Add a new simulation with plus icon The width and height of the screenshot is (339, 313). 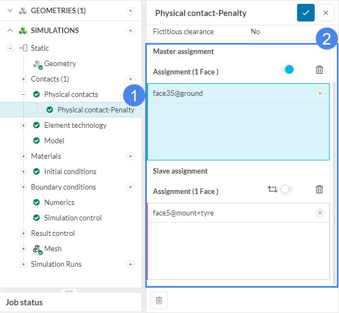coord(130,30)
